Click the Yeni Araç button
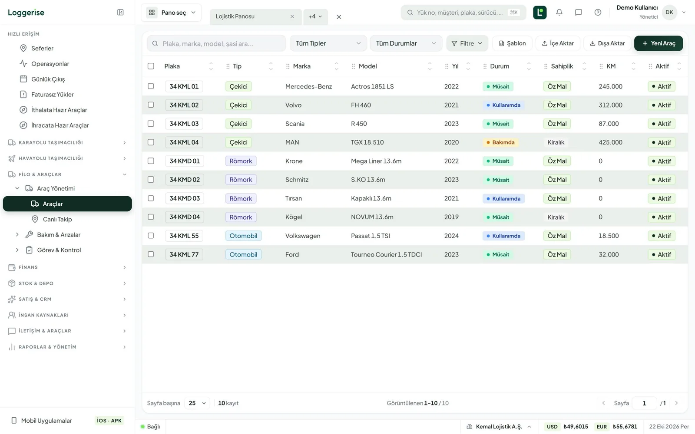 (x=659, y=43)
